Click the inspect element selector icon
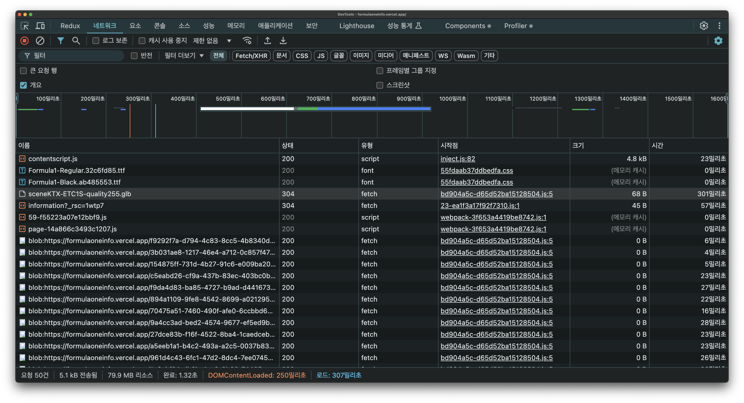744x403 pixels. coord(25,26)
